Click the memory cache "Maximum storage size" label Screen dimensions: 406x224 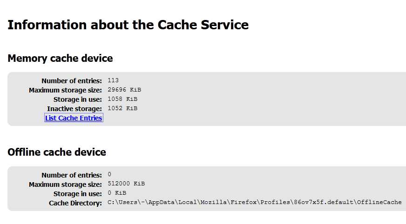(65, 90)
